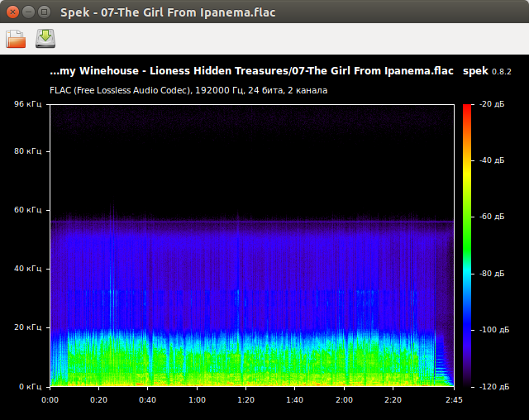This screenshot has height=420, width=529.
Task: Click the -20 дБ level label
Action: coord(491,104)
